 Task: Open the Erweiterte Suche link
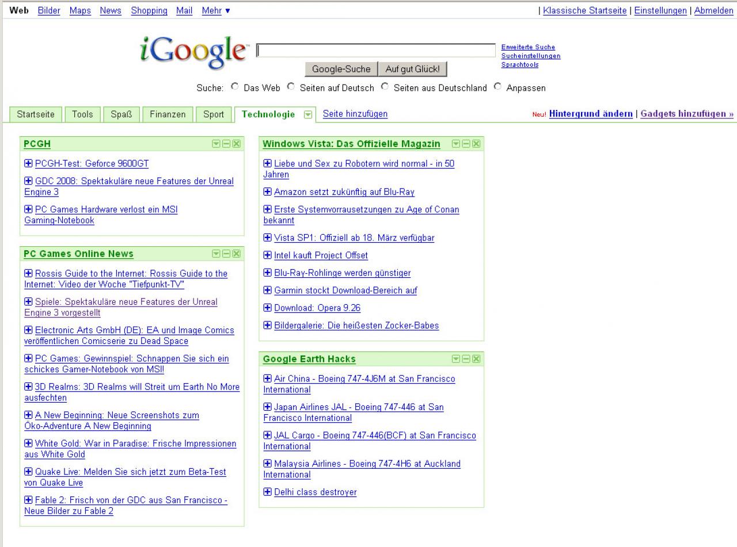click(528, 47)
